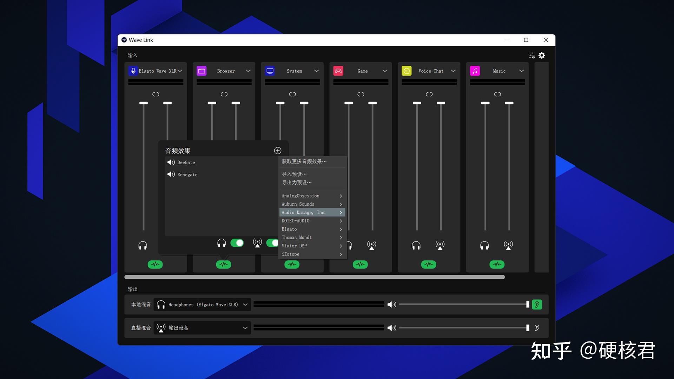This screenshot has height=379, width=674.
Task: Select the Elgato Wave XLR microphone icon
Action: click(133, 71)
